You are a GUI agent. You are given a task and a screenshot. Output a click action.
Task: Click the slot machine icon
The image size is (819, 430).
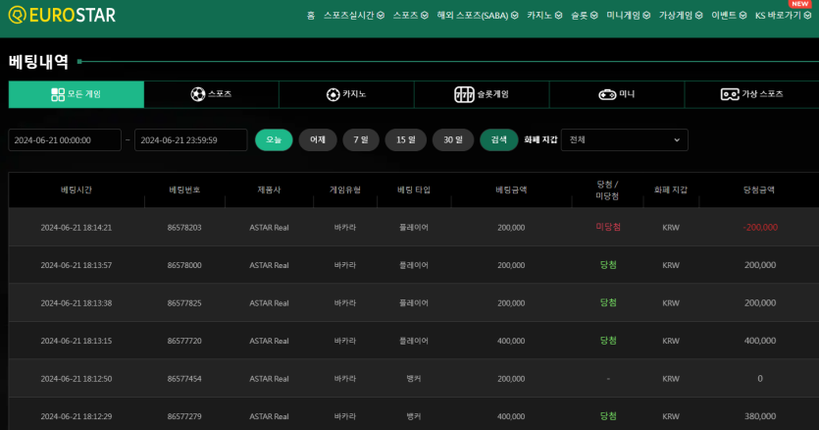click(x=464, y=94)
